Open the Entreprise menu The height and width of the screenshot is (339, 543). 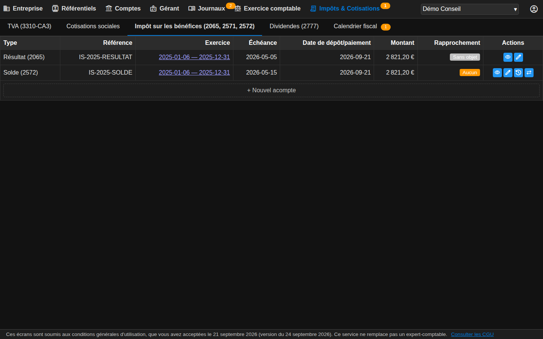(23, 9)
